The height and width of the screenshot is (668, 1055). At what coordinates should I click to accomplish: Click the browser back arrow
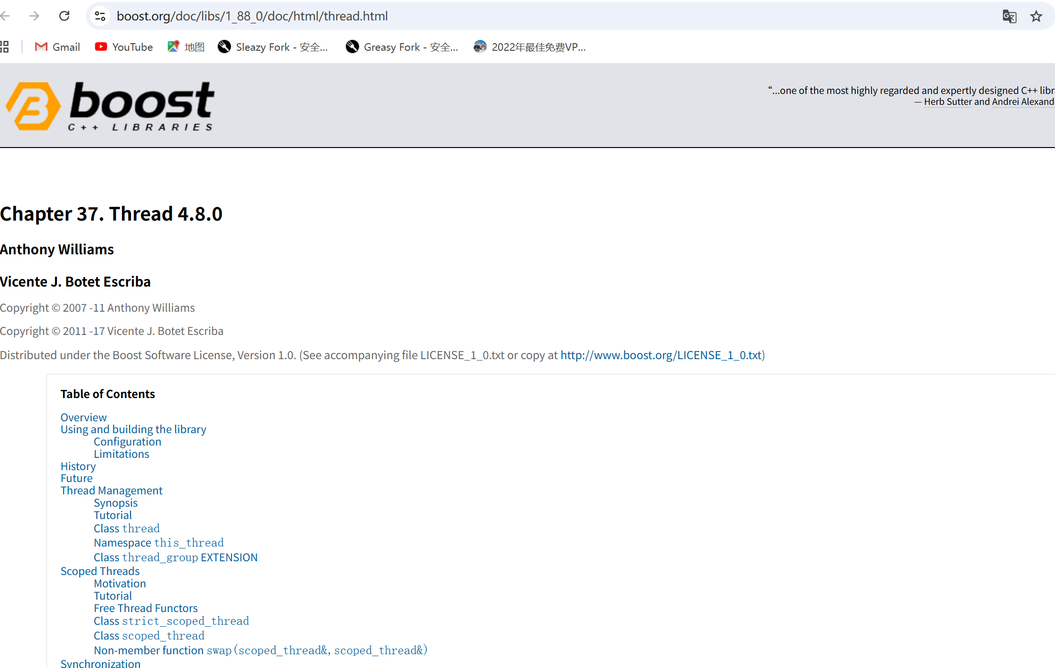pos(5,16)
